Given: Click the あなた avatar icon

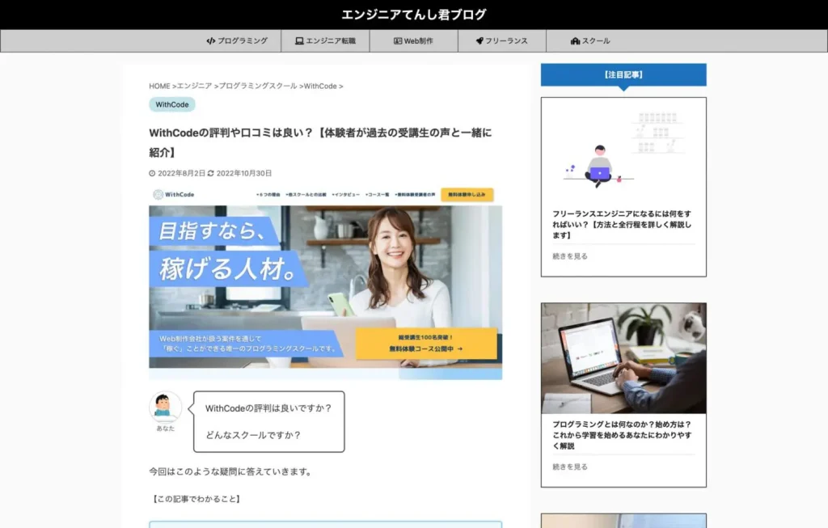Looking at the screenshot, I should coord(165,407).
